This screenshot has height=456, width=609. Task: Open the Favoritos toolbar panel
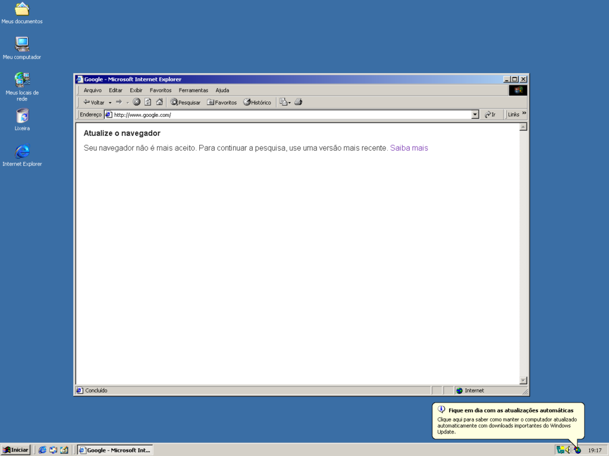(222, 102)
